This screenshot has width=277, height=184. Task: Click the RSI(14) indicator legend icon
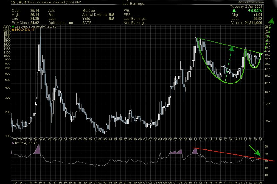tap(12, 143)
